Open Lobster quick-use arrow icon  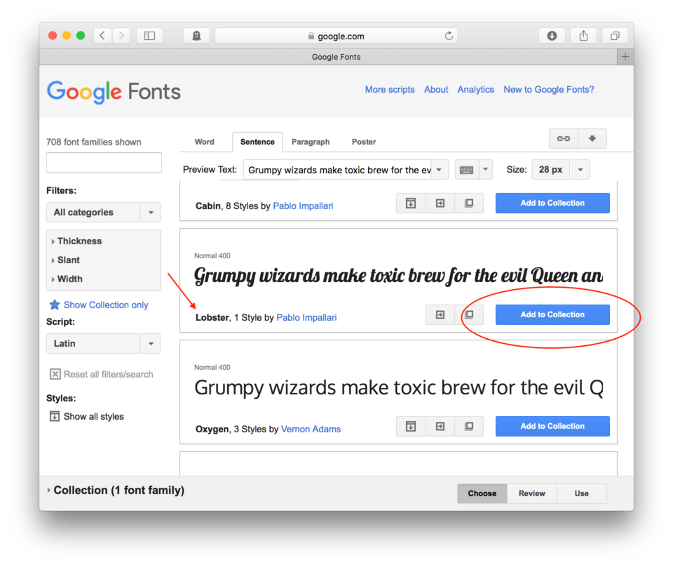click(x=440, y=315)
